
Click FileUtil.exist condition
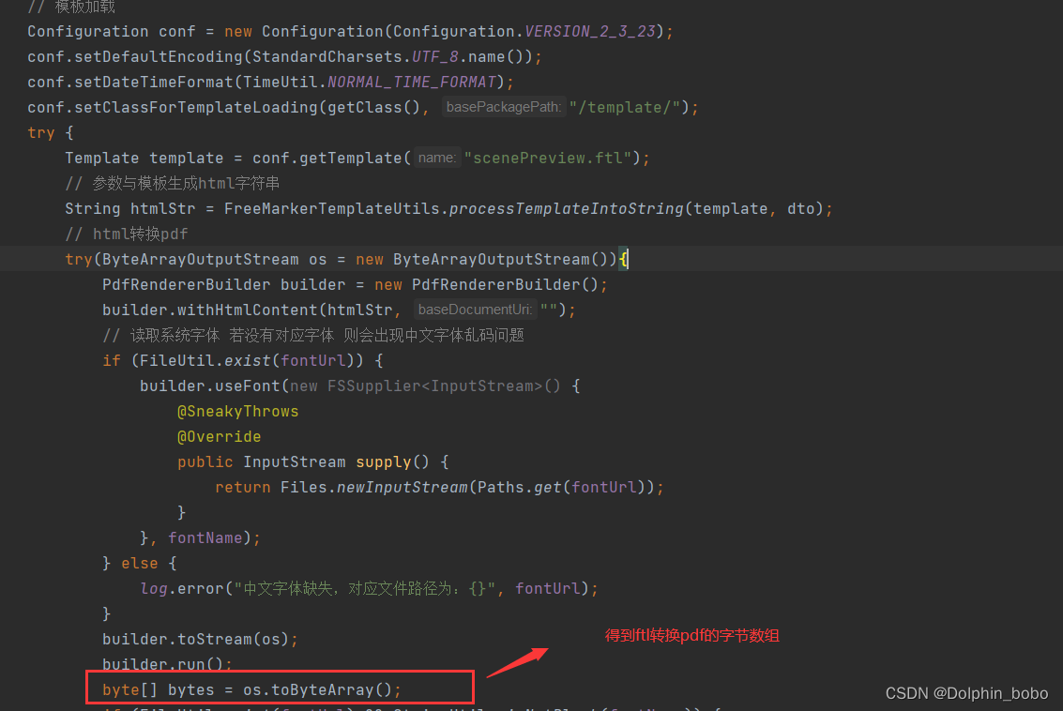251,360
